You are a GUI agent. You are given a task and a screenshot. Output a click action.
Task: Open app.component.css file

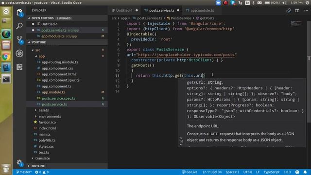click(57, 68)
